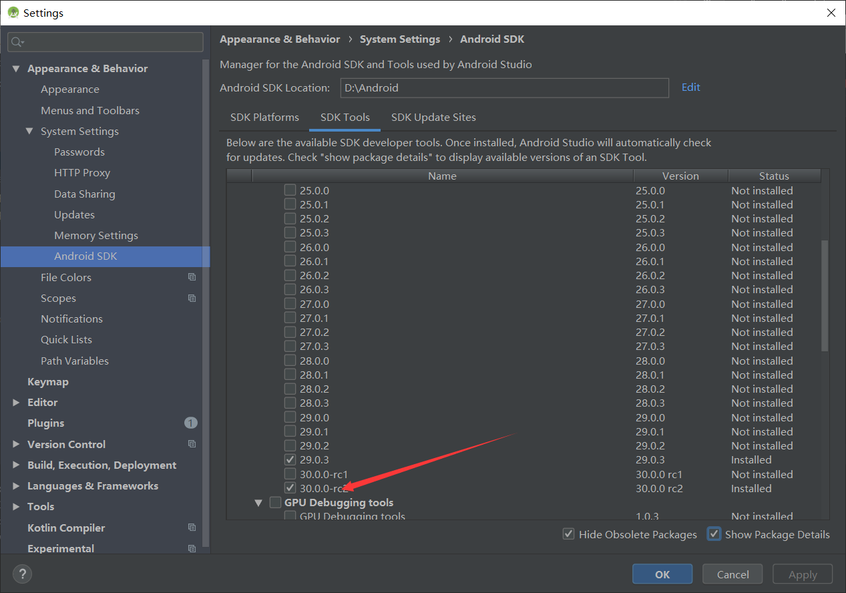This screenshot has width=846, height=593.
Task: Switch to the SDK Platforms tab
Action: pyautogui.click(x=264, y=118)
